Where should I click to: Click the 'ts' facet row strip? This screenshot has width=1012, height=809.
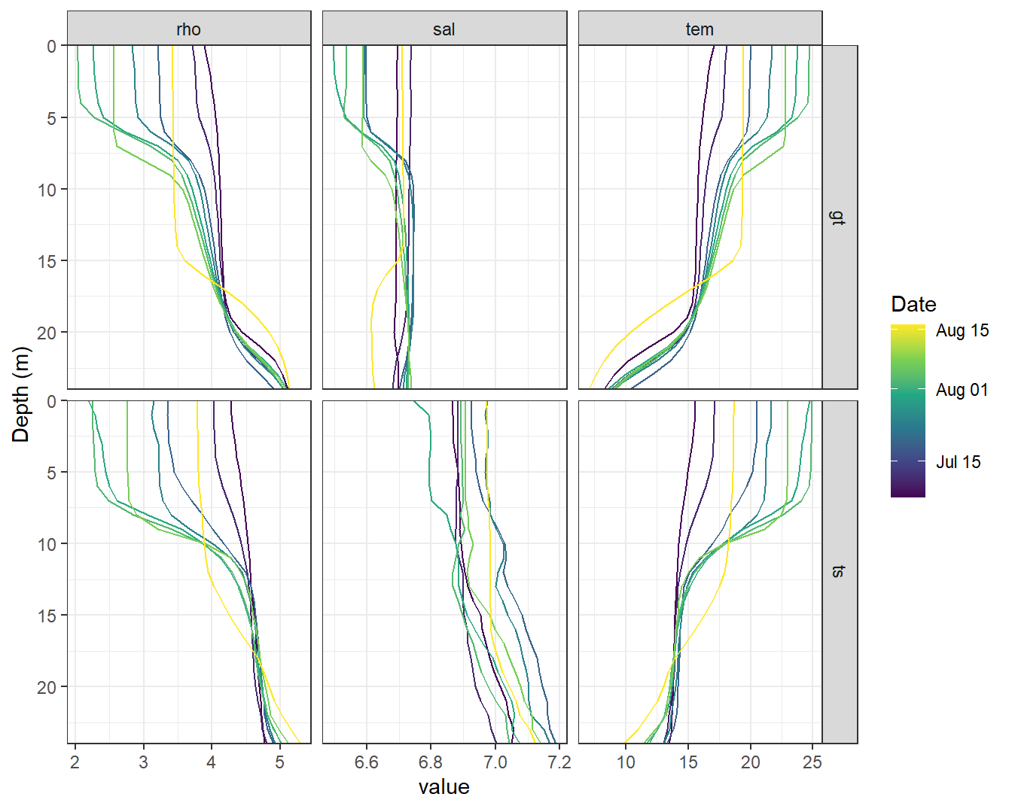(840, 572)
